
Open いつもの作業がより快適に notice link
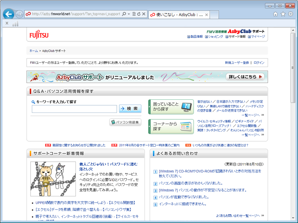click(x=221, y=145)
